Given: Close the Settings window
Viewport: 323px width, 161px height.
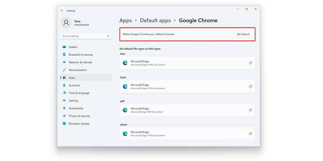Looking at the screenshot, I should pyautogui.click(x=255, y=9).
